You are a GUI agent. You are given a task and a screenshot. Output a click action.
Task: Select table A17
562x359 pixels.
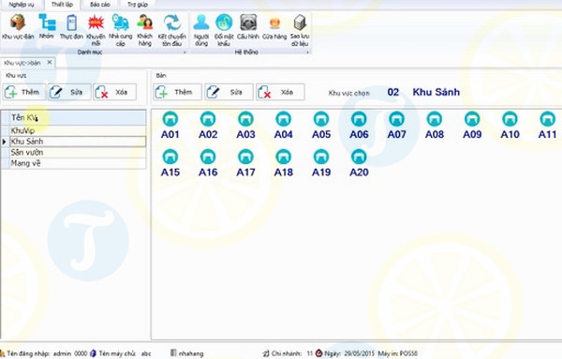[x=245, y=163]
